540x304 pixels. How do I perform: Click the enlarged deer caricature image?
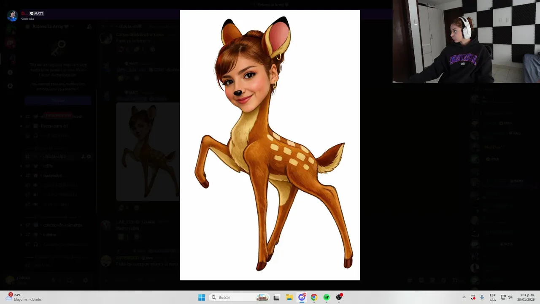[270, 145]
